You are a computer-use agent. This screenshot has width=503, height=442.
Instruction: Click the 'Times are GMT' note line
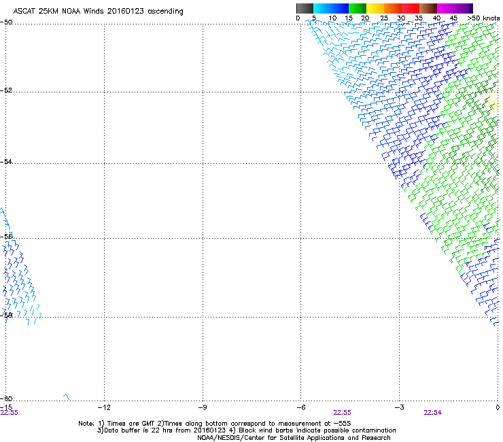point(215,424)
